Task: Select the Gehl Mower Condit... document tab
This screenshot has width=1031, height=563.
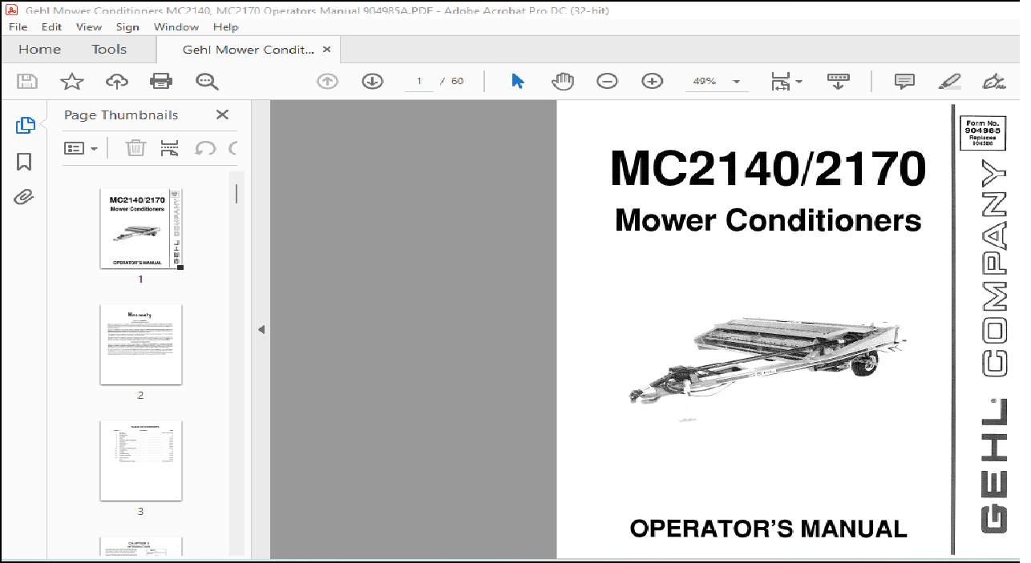Action: 249,50
